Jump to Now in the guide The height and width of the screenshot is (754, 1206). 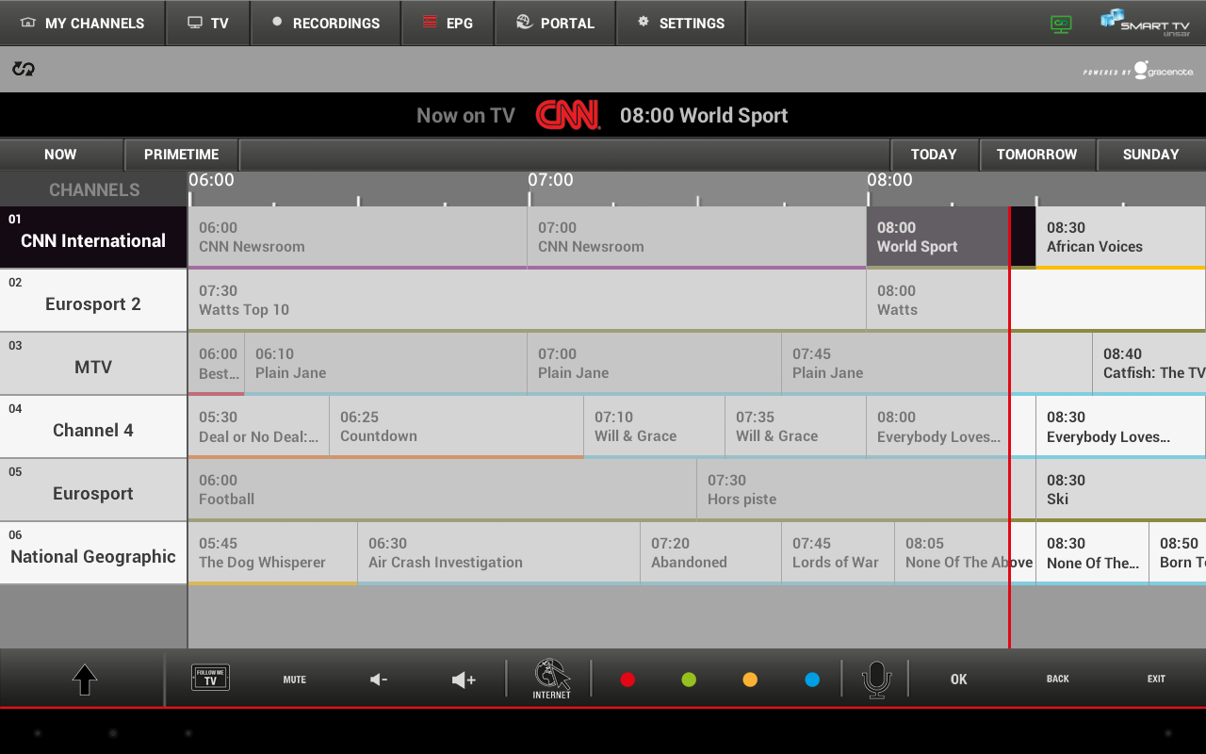(61, 155)
